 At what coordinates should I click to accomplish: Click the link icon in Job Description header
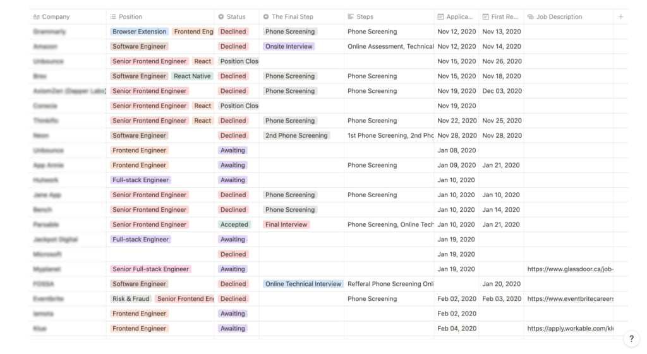point(531,17)
